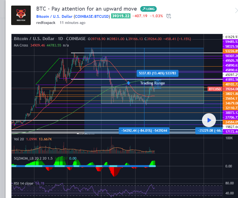
Task: Click the green LONG badge
Action: [x=148, y=9]
